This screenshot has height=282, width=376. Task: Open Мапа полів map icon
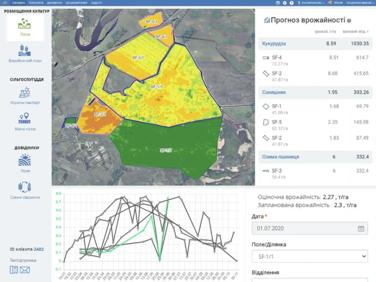coord(25,121)
